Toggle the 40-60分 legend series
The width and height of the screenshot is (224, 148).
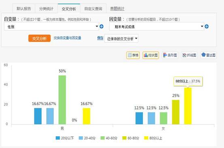[x=109, y=138]
